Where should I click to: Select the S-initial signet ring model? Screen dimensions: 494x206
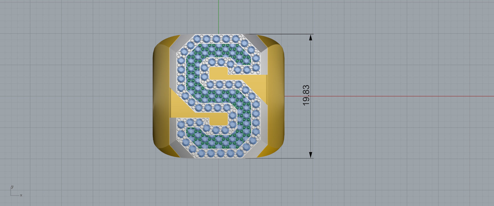coord(219,96)
